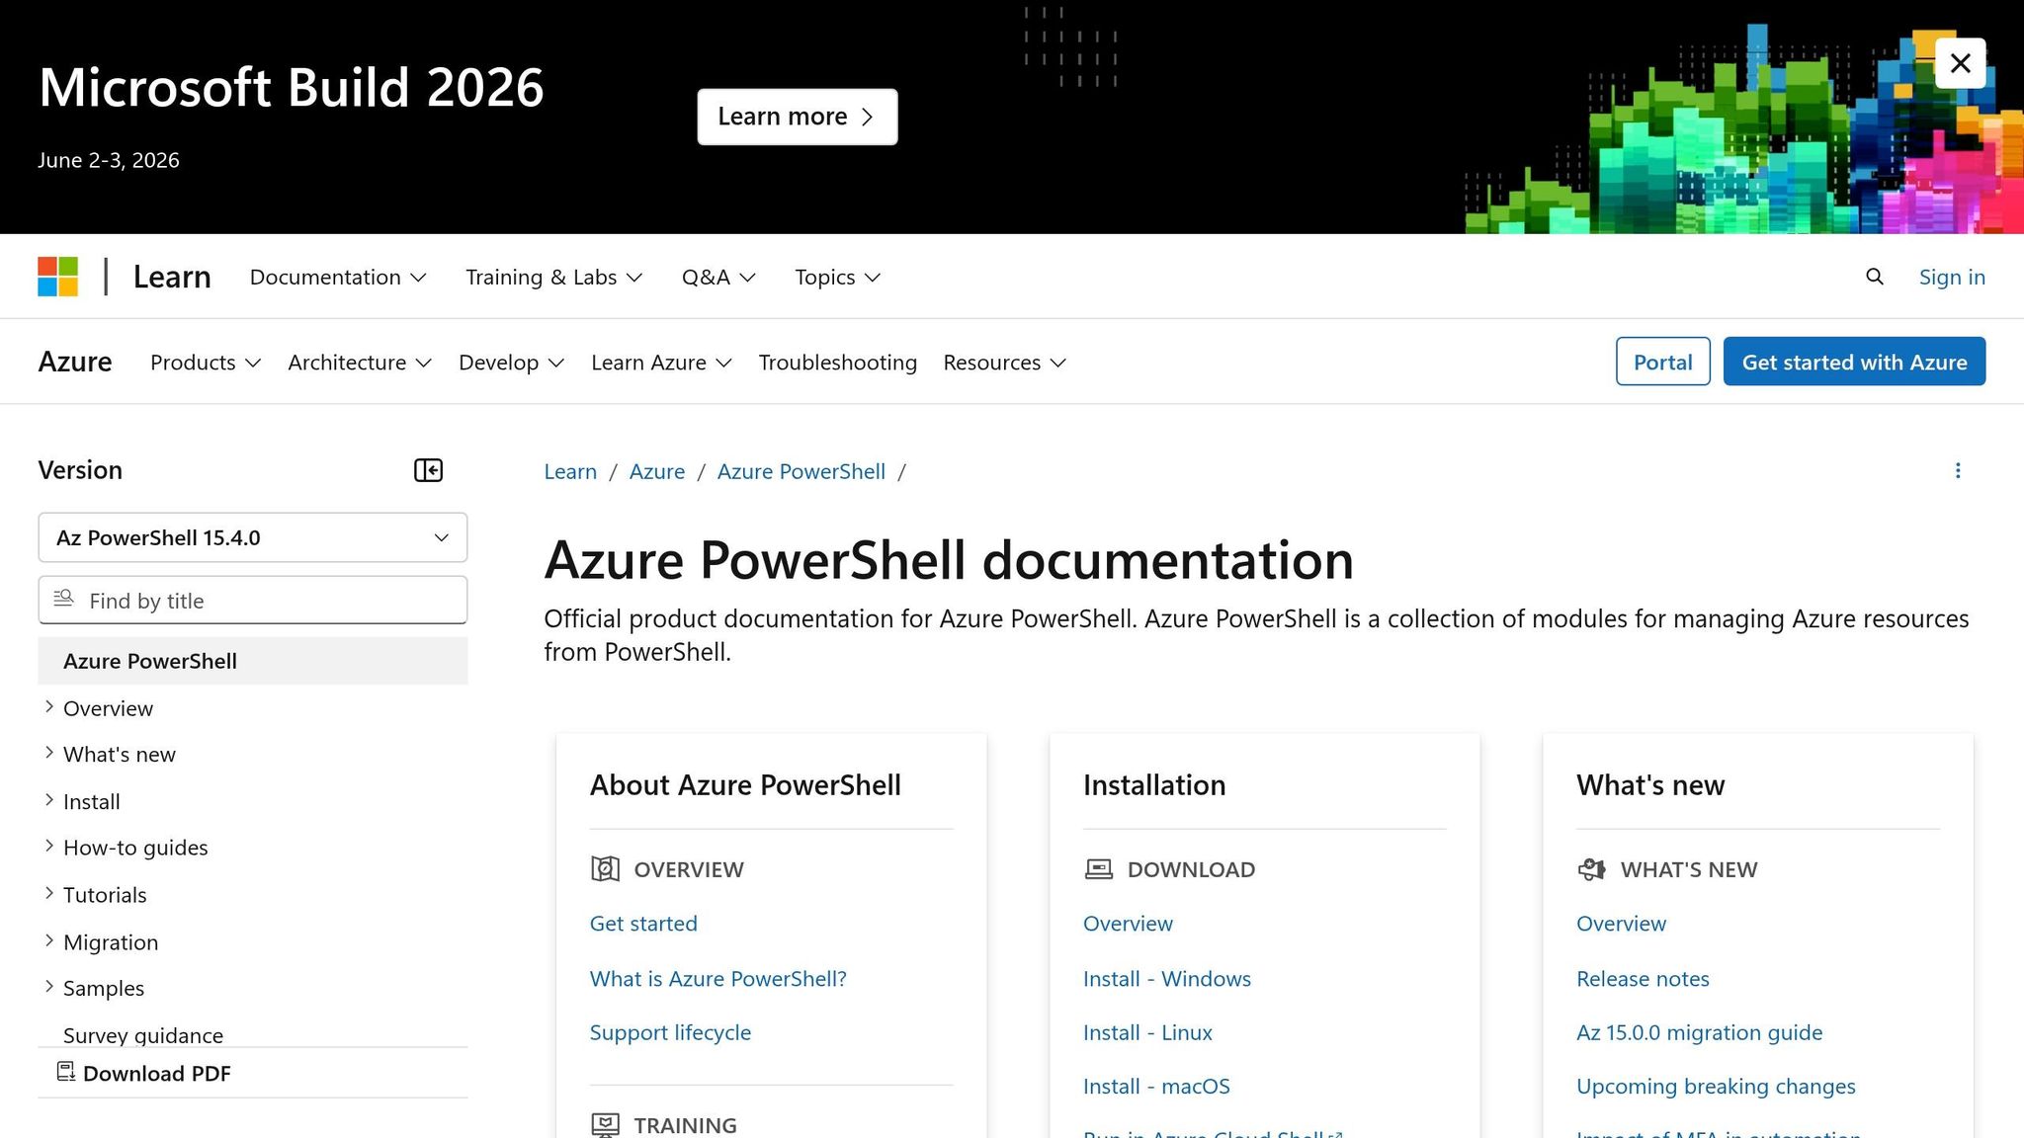Click the Find by title input field
The image size is (2024, 1138).
(x=252, y=600)
